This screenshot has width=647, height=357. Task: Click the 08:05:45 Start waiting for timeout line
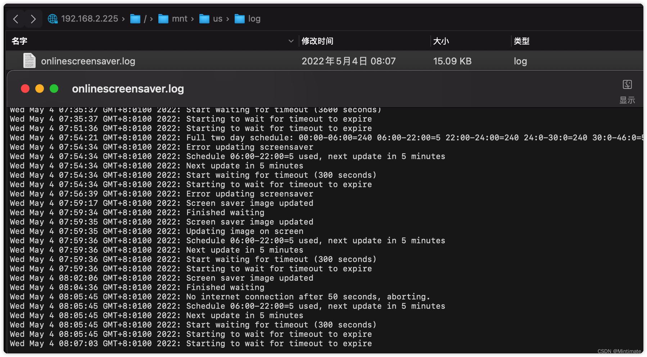click(x=193, y=325)
